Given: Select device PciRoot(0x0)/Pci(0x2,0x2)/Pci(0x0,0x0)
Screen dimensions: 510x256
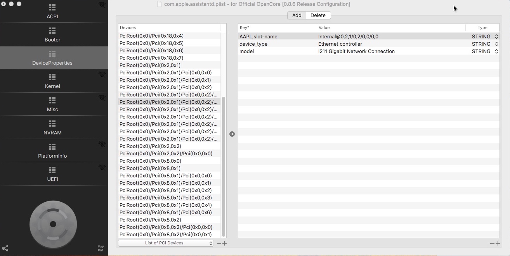Looking at the screenshot, I should (169, 153).
